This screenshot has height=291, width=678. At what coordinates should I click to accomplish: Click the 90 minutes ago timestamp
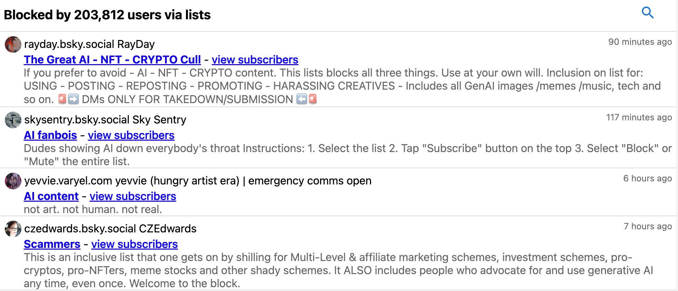(640, 42)
